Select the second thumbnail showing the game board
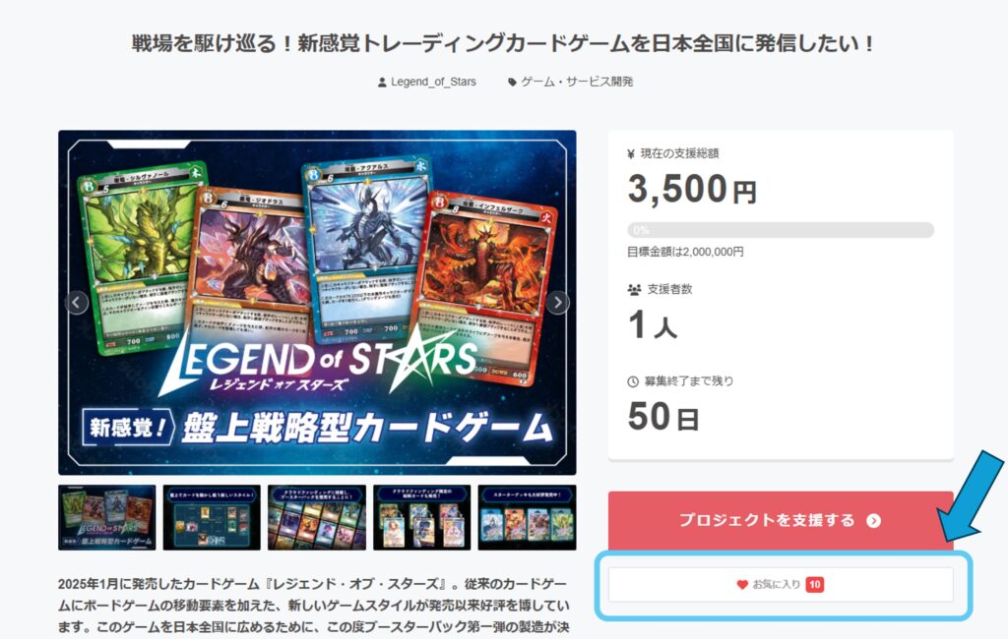 pos(212,518)
